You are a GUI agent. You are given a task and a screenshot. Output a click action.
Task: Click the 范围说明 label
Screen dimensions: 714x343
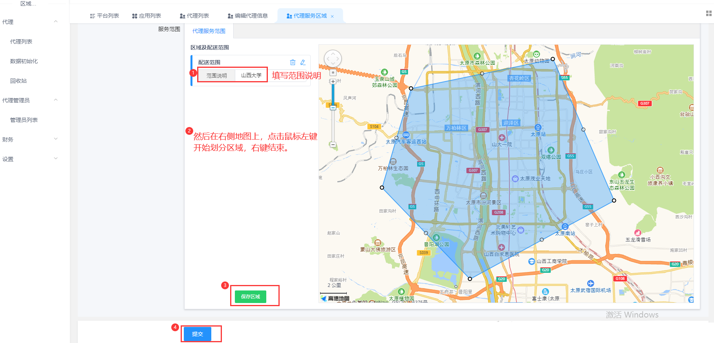pos(217,75)
